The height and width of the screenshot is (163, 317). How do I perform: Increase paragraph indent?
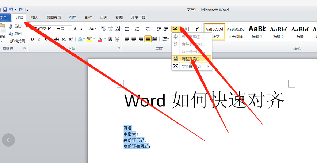click(166, 29)
